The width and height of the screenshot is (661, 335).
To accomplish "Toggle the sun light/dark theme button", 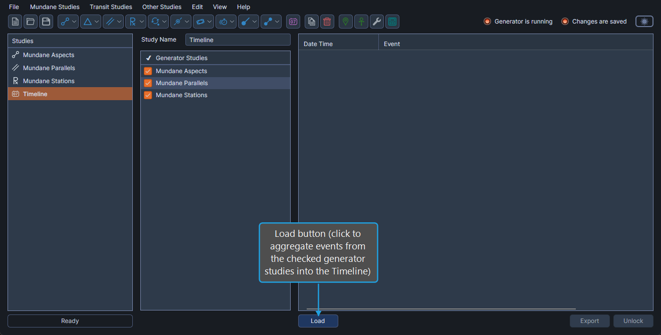I will (644, 22).
